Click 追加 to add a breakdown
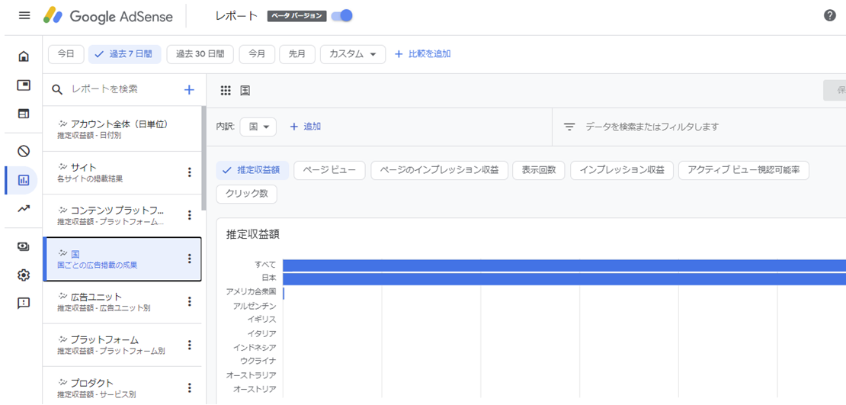 (x=306, y=127)
